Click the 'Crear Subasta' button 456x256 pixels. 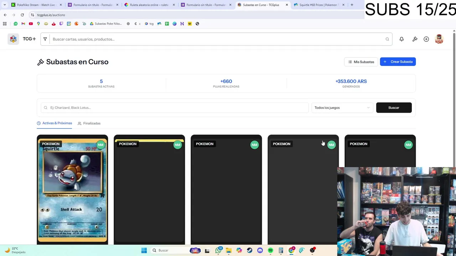pos(398,62)
